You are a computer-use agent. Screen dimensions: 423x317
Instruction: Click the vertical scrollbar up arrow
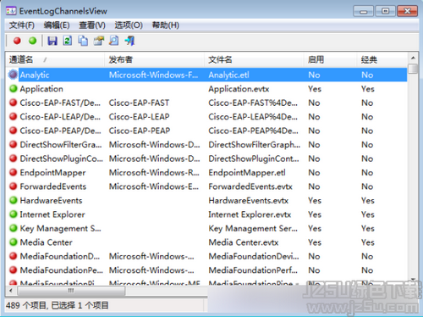(413, 58)
